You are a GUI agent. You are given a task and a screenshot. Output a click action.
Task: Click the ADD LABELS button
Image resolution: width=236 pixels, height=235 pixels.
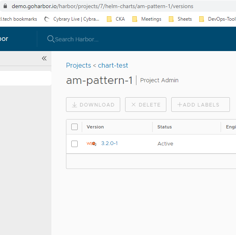(200, 105)
